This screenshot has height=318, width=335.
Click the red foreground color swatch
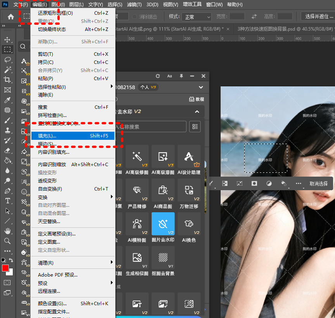(5, 268)
